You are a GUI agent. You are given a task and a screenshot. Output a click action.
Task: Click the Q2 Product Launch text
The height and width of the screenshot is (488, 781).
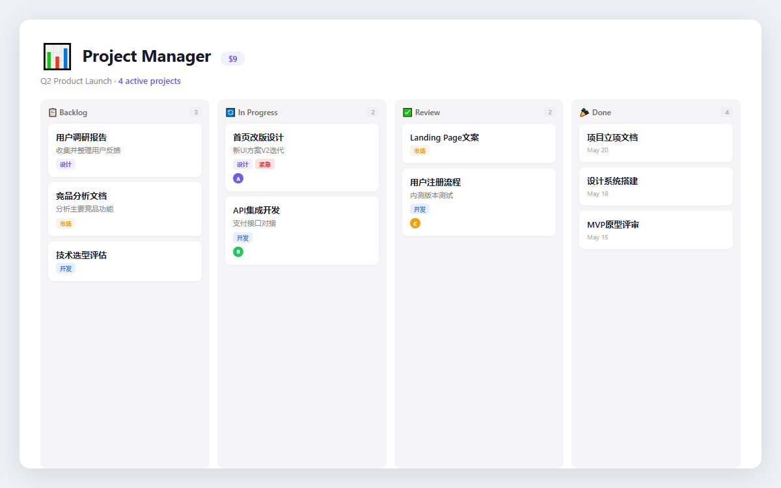tap(76, 81)
